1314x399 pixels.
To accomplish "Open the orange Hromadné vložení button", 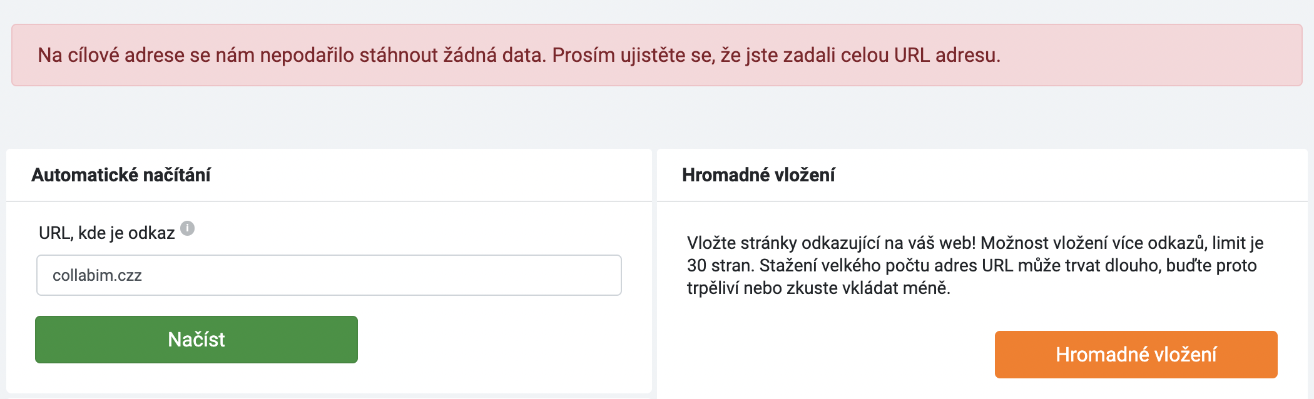I will point(1136,355).
